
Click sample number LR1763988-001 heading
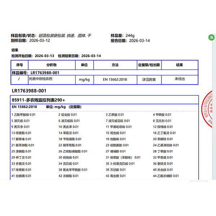pos(29,91)
